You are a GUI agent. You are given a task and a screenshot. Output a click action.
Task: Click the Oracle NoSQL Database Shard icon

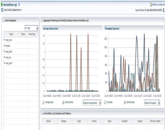(2, 10)
